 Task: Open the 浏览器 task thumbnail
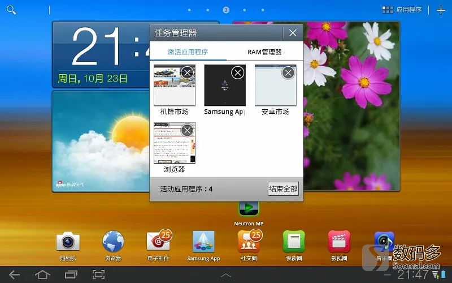tap(175, 143)
